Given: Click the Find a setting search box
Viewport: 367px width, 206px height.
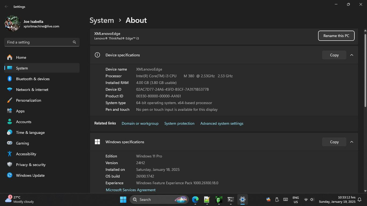Looking at the screenshot, I should (42, 42).
